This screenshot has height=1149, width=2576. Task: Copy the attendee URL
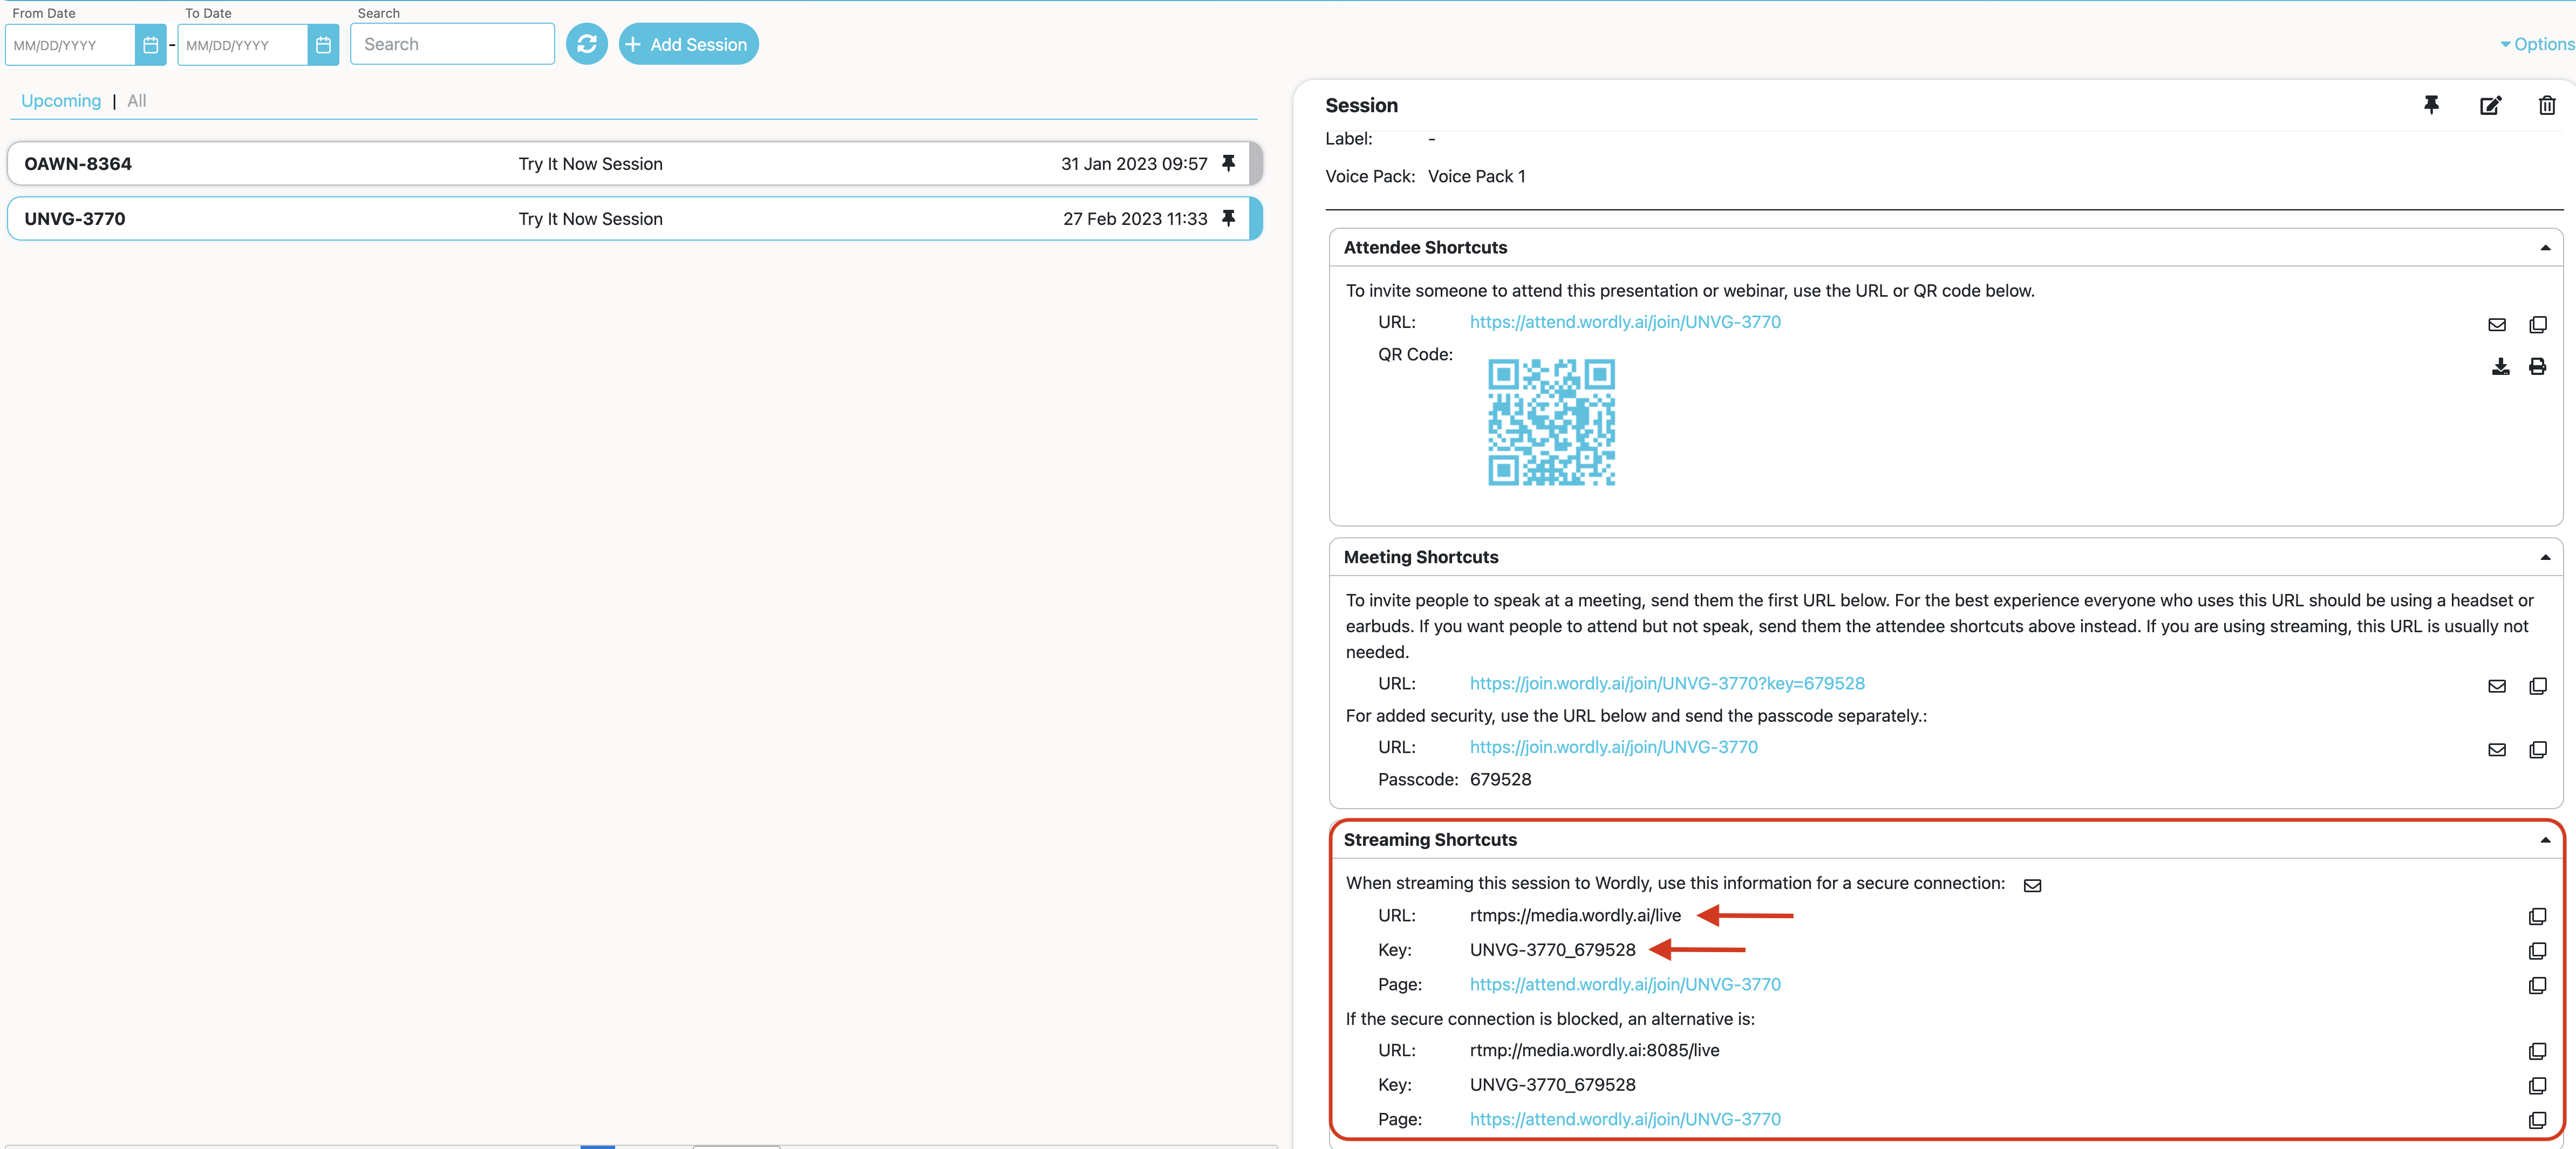(2539, 324)
